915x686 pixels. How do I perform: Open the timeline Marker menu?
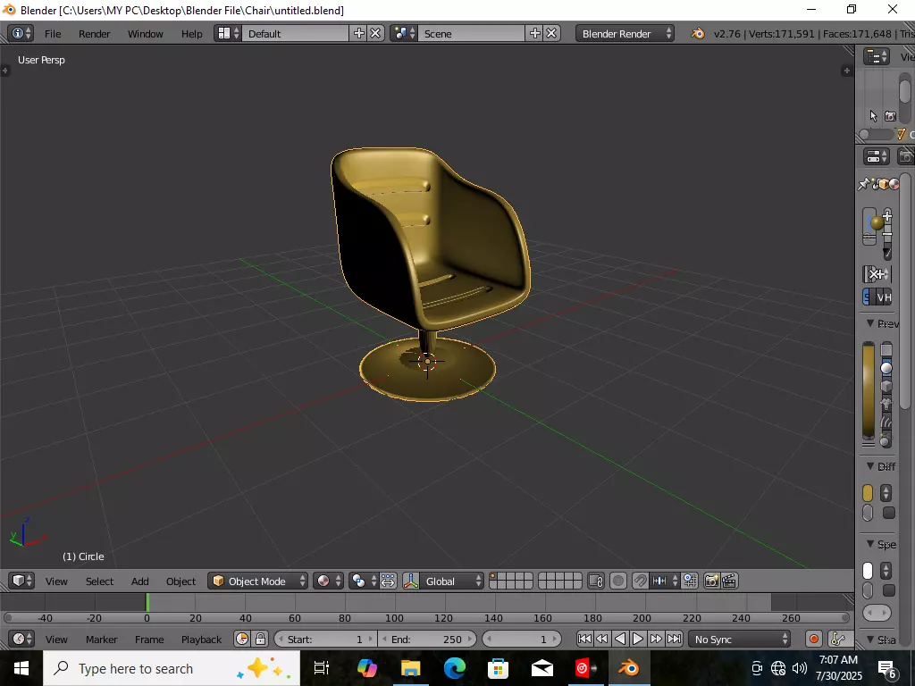(102, 639)
